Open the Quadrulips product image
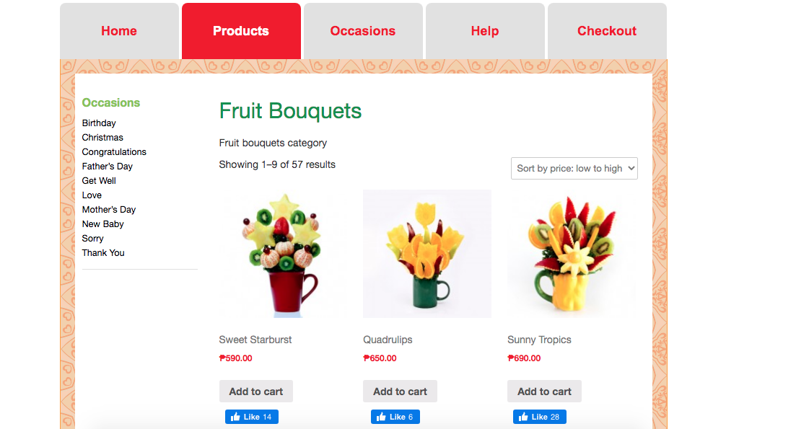Image resolution: width=809 pixels, height=429 pixels. point(427,254)
